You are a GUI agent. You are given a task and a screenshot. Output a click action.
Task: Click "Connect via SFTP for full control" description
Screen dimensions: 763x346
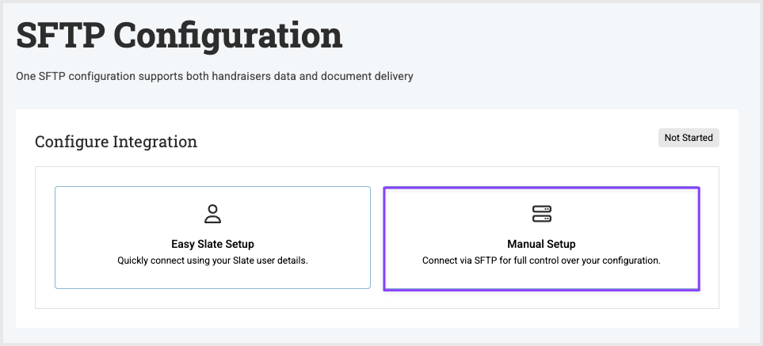(x=541, y=260)
